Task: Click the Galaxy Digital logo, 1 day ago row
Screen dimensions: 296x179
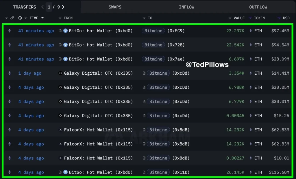Action: tap(60, 73)
